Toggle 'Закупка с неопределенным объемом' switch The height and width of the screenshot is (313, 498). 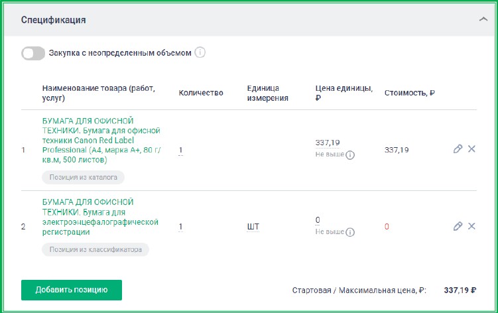(x=33, y=53)
